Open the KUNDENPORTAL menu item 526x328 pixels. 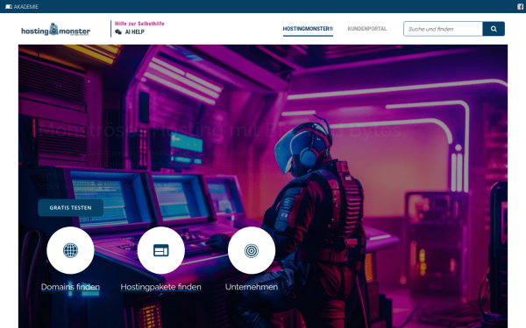367,29
